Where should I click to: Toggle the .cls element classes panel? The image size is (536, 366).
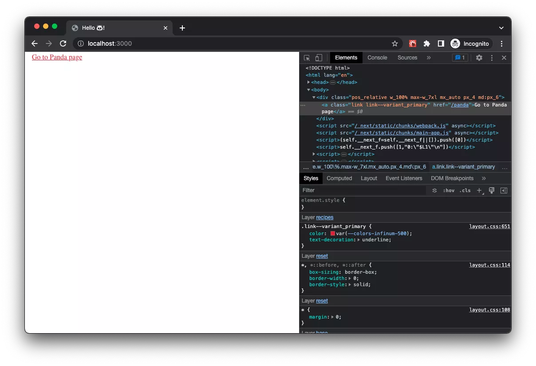[x=465, y=190]
